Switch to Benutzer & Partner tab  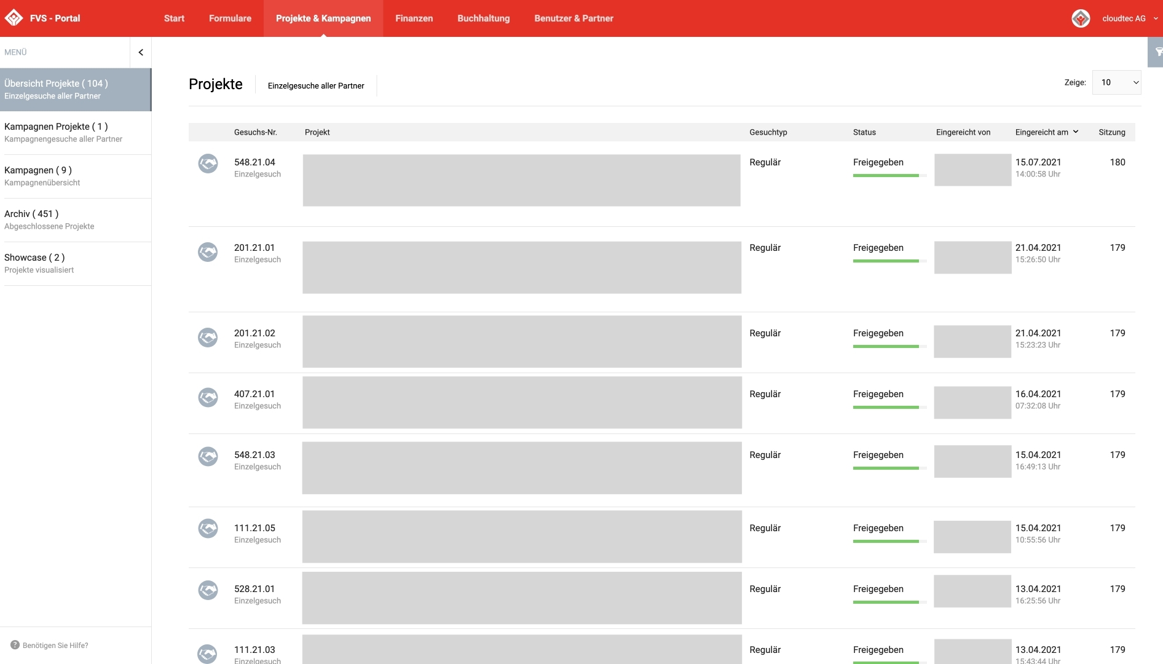(574, 18)
